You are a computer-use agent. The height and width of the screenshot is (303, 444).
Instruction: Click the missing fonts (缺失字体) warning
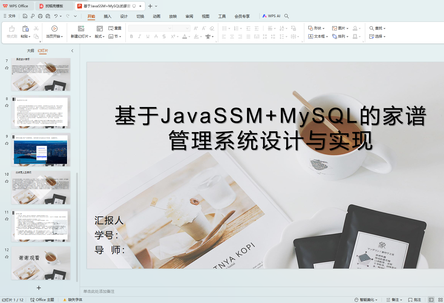[73, 300]
